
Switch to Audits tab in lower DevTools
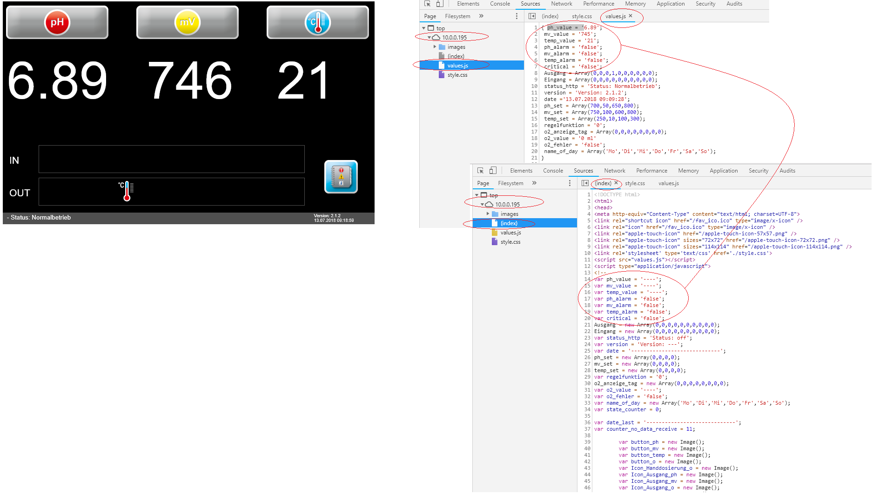click(787, 171)
